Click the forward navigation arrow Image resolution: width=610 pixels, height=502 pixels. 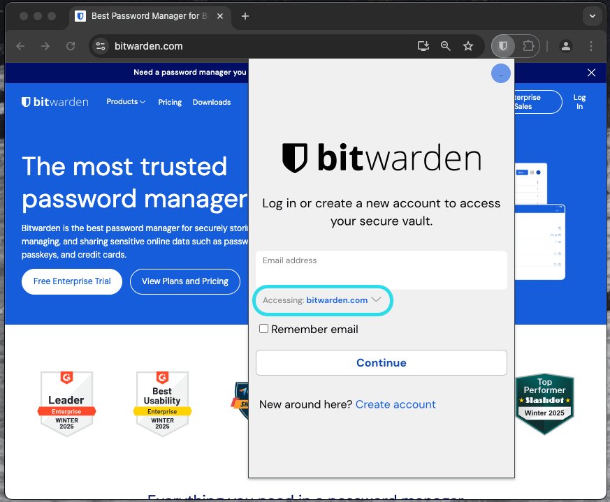45,46
